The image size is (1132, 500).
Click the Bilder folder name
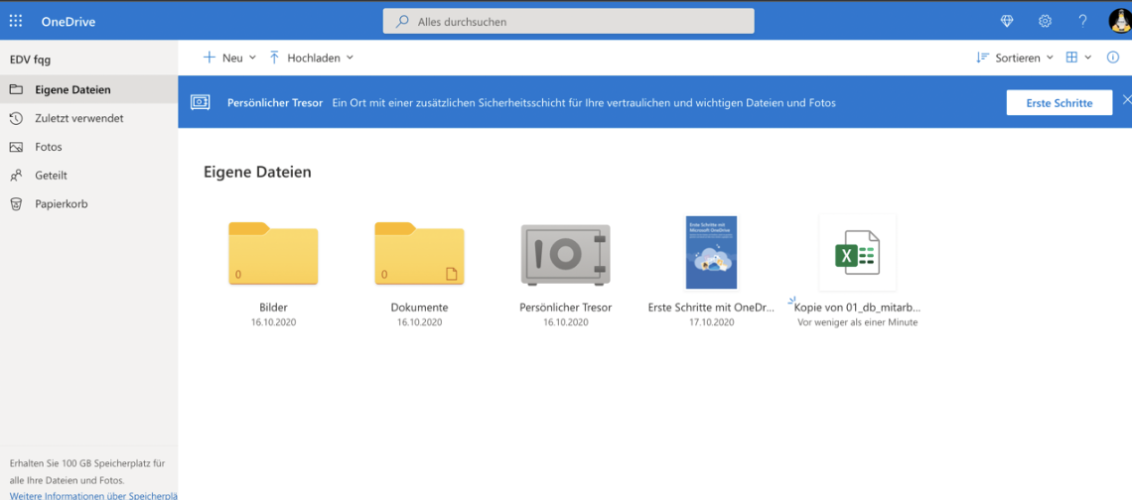coord(274,308)
